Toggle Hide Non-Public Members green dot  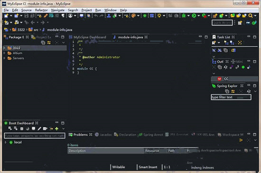point(243,67)
